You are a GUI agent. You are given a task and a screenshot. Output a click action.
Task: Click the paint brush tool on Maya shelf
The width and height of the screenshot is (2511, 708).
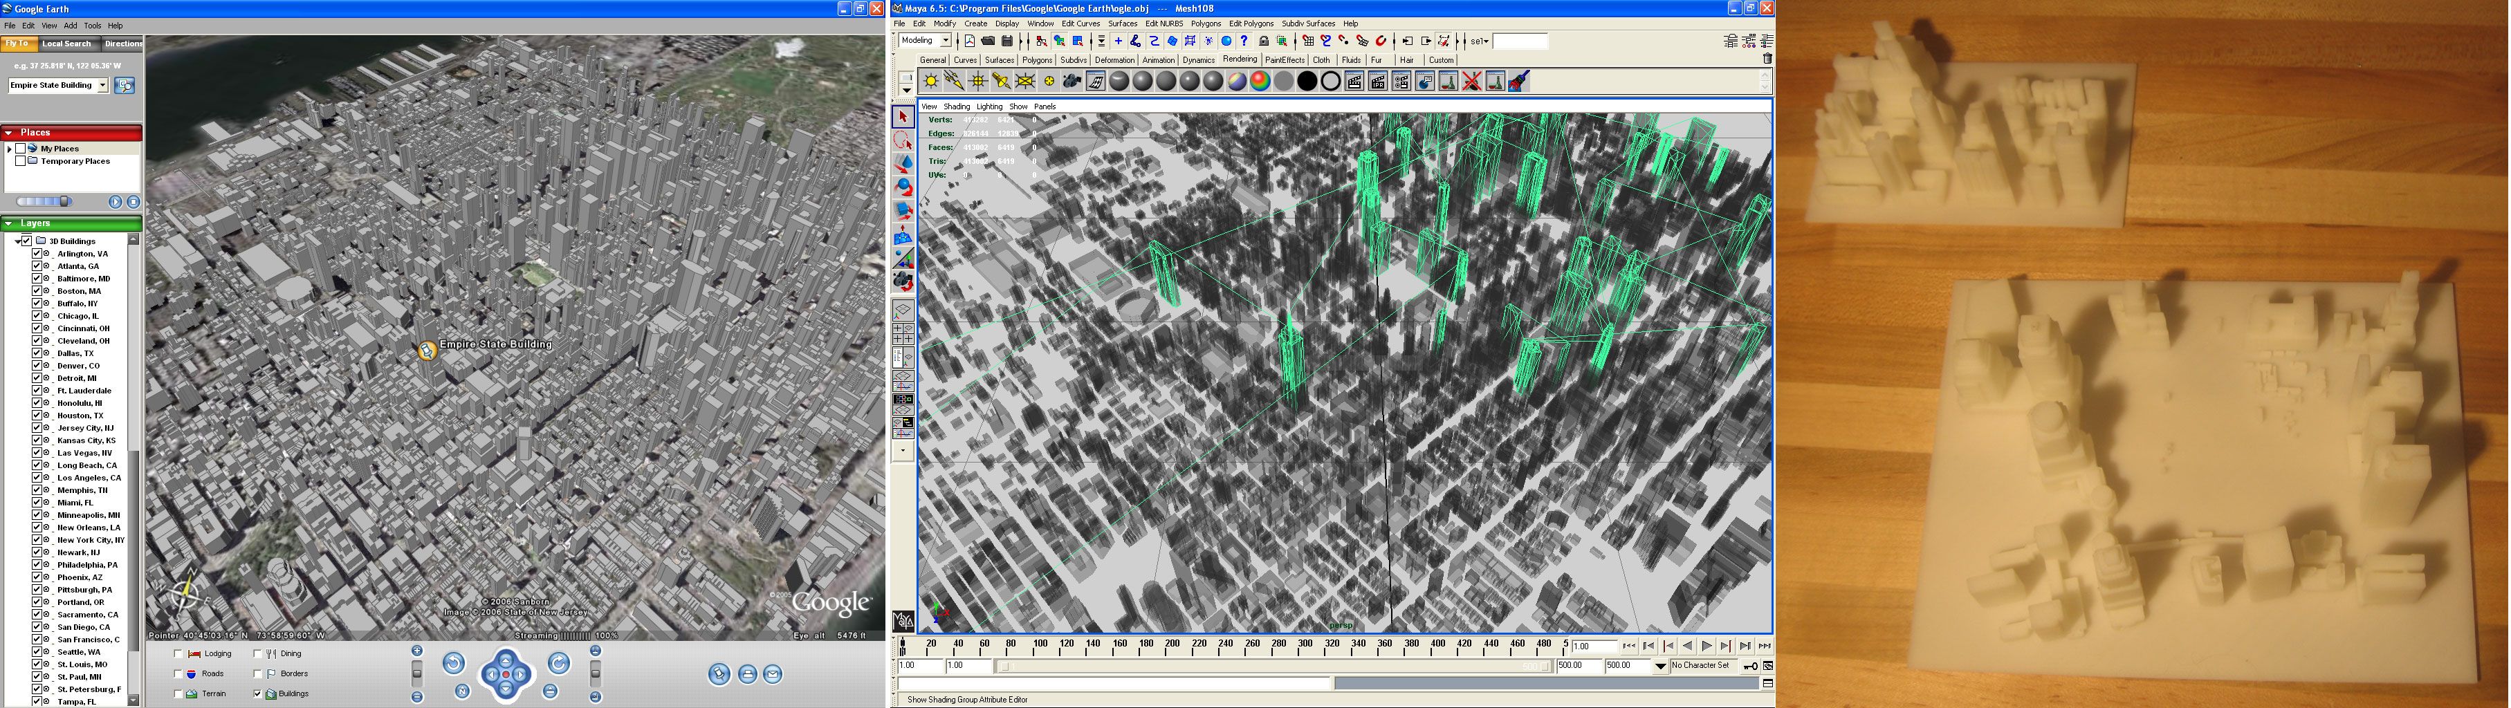[x=1518, y=82]
